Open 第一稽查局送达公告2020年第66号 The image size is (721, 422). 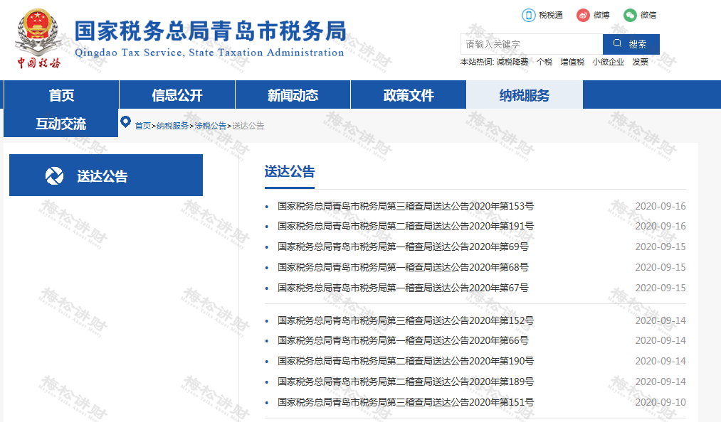point(403,340)
